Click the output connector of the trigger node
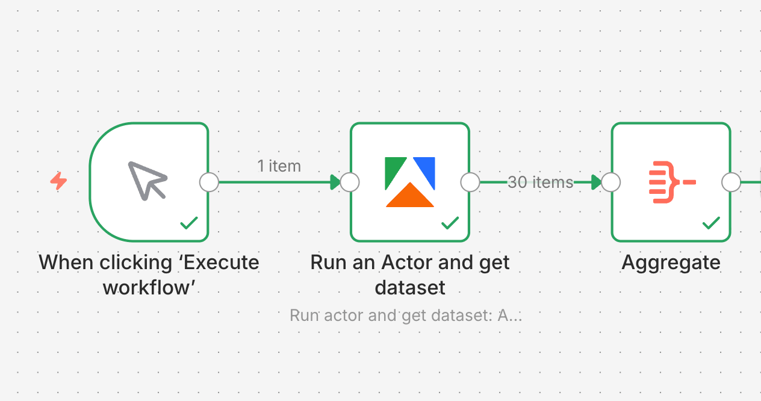The height and width of the screenshot is (401, 761). [209, 181]
